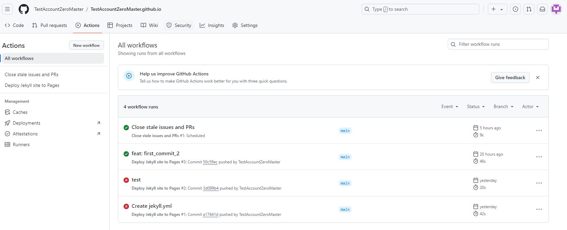Image resolution: width=567 pixels, height=230 pixels.
Task: Open options menu for feat: first_commit_2 run
Action: pos(539,157)
